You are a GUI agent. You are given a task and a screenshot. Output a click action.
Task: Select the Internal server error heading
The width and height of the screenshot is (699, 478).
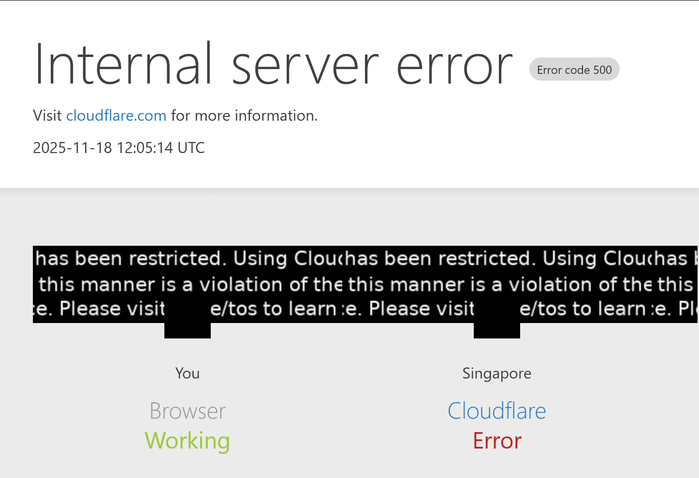click(x=273, y=64)
